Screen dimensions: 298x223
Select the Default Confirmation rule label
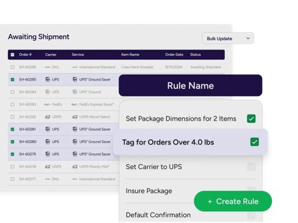point(158,215)
